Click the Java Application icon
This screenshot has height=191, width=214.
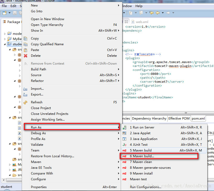click(124, 139)
